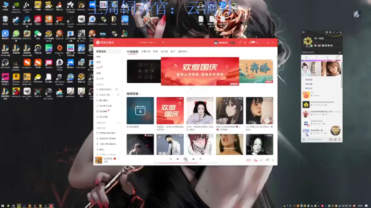
Task: Toggle the heart like icon for current song
Action: (115, 159)
